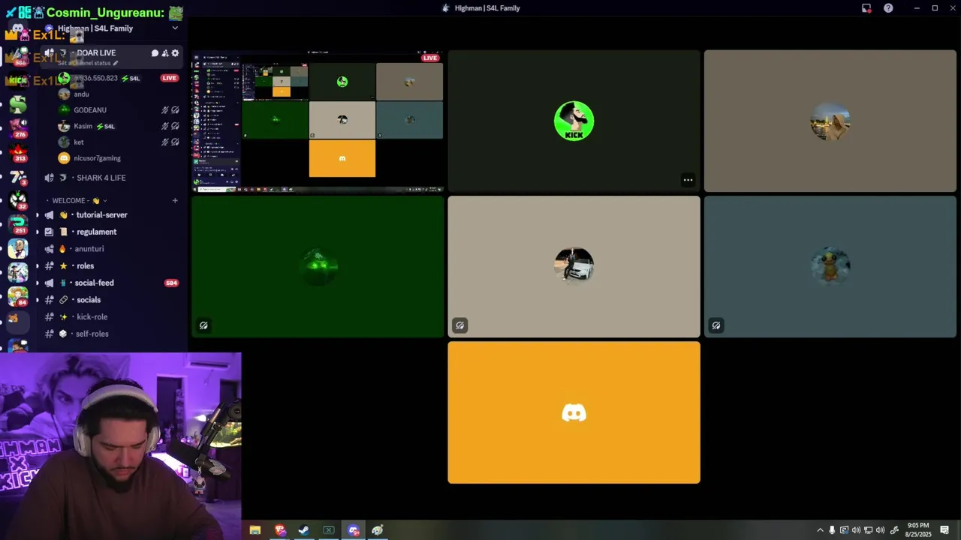Open the server icon with 251 badge
The width and height of the screenshot is (961, 540).
tap(18, 224)
